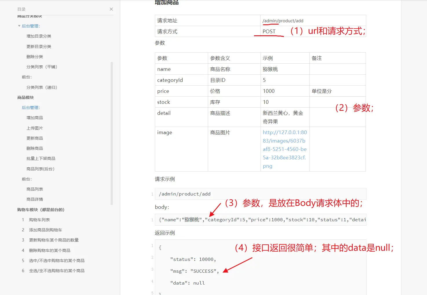Select the 商品模块 heading in outline

(x=25, y=97)
